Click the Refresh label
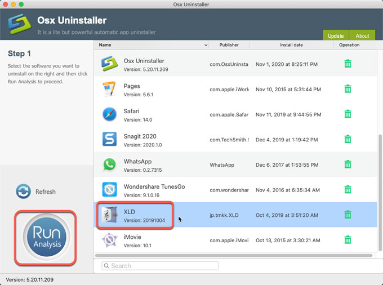 46,192
